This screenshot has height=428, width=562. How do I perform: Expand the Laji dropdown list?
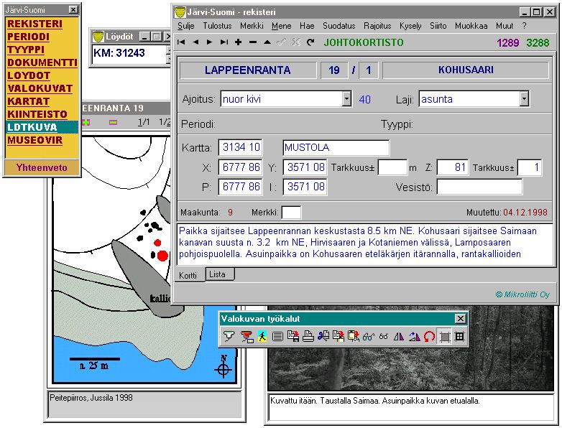524,99
